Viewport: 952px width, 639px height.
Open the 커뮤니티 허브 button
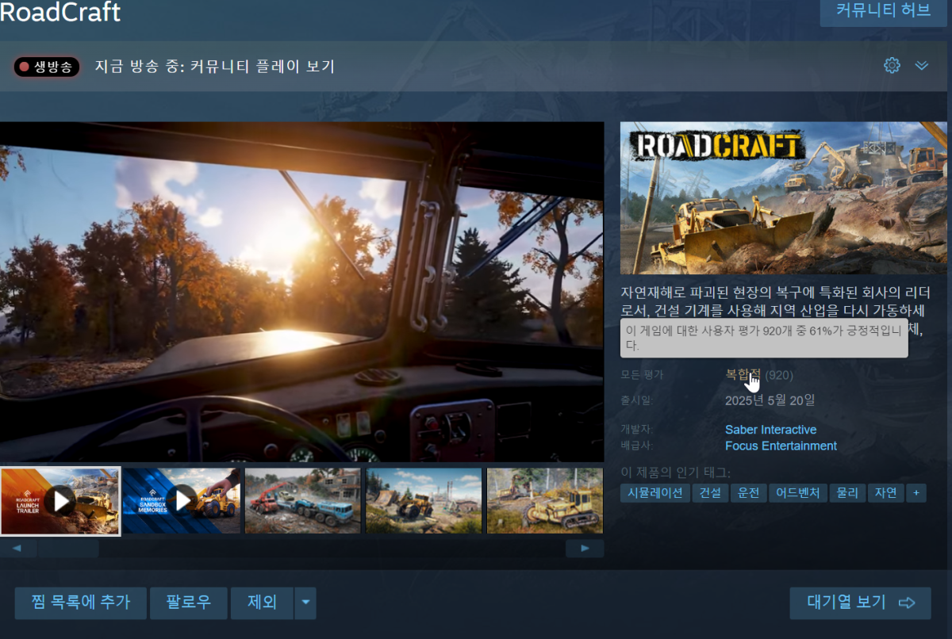[x=883, y=10]
